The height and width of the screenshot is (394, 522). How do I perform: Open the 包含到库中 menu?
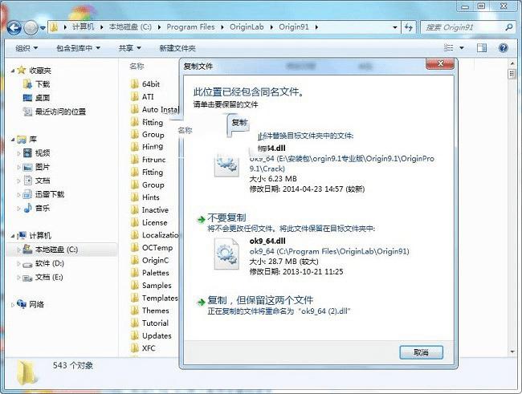point(78,48)
